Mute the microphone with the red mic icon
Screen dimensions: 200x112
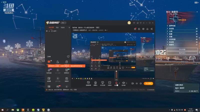tap(116, 83)
